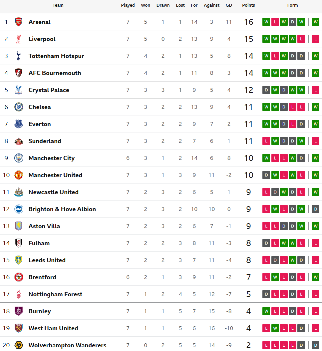Click the Tottenham Hotspur crest icon
This screenshot has width=322, height=351.
(x=19, y=56)
